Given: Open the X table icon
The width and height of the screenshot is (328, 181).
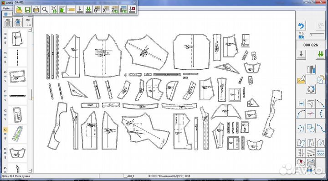Looking at the screenshot, I should [x=106, y=10].
